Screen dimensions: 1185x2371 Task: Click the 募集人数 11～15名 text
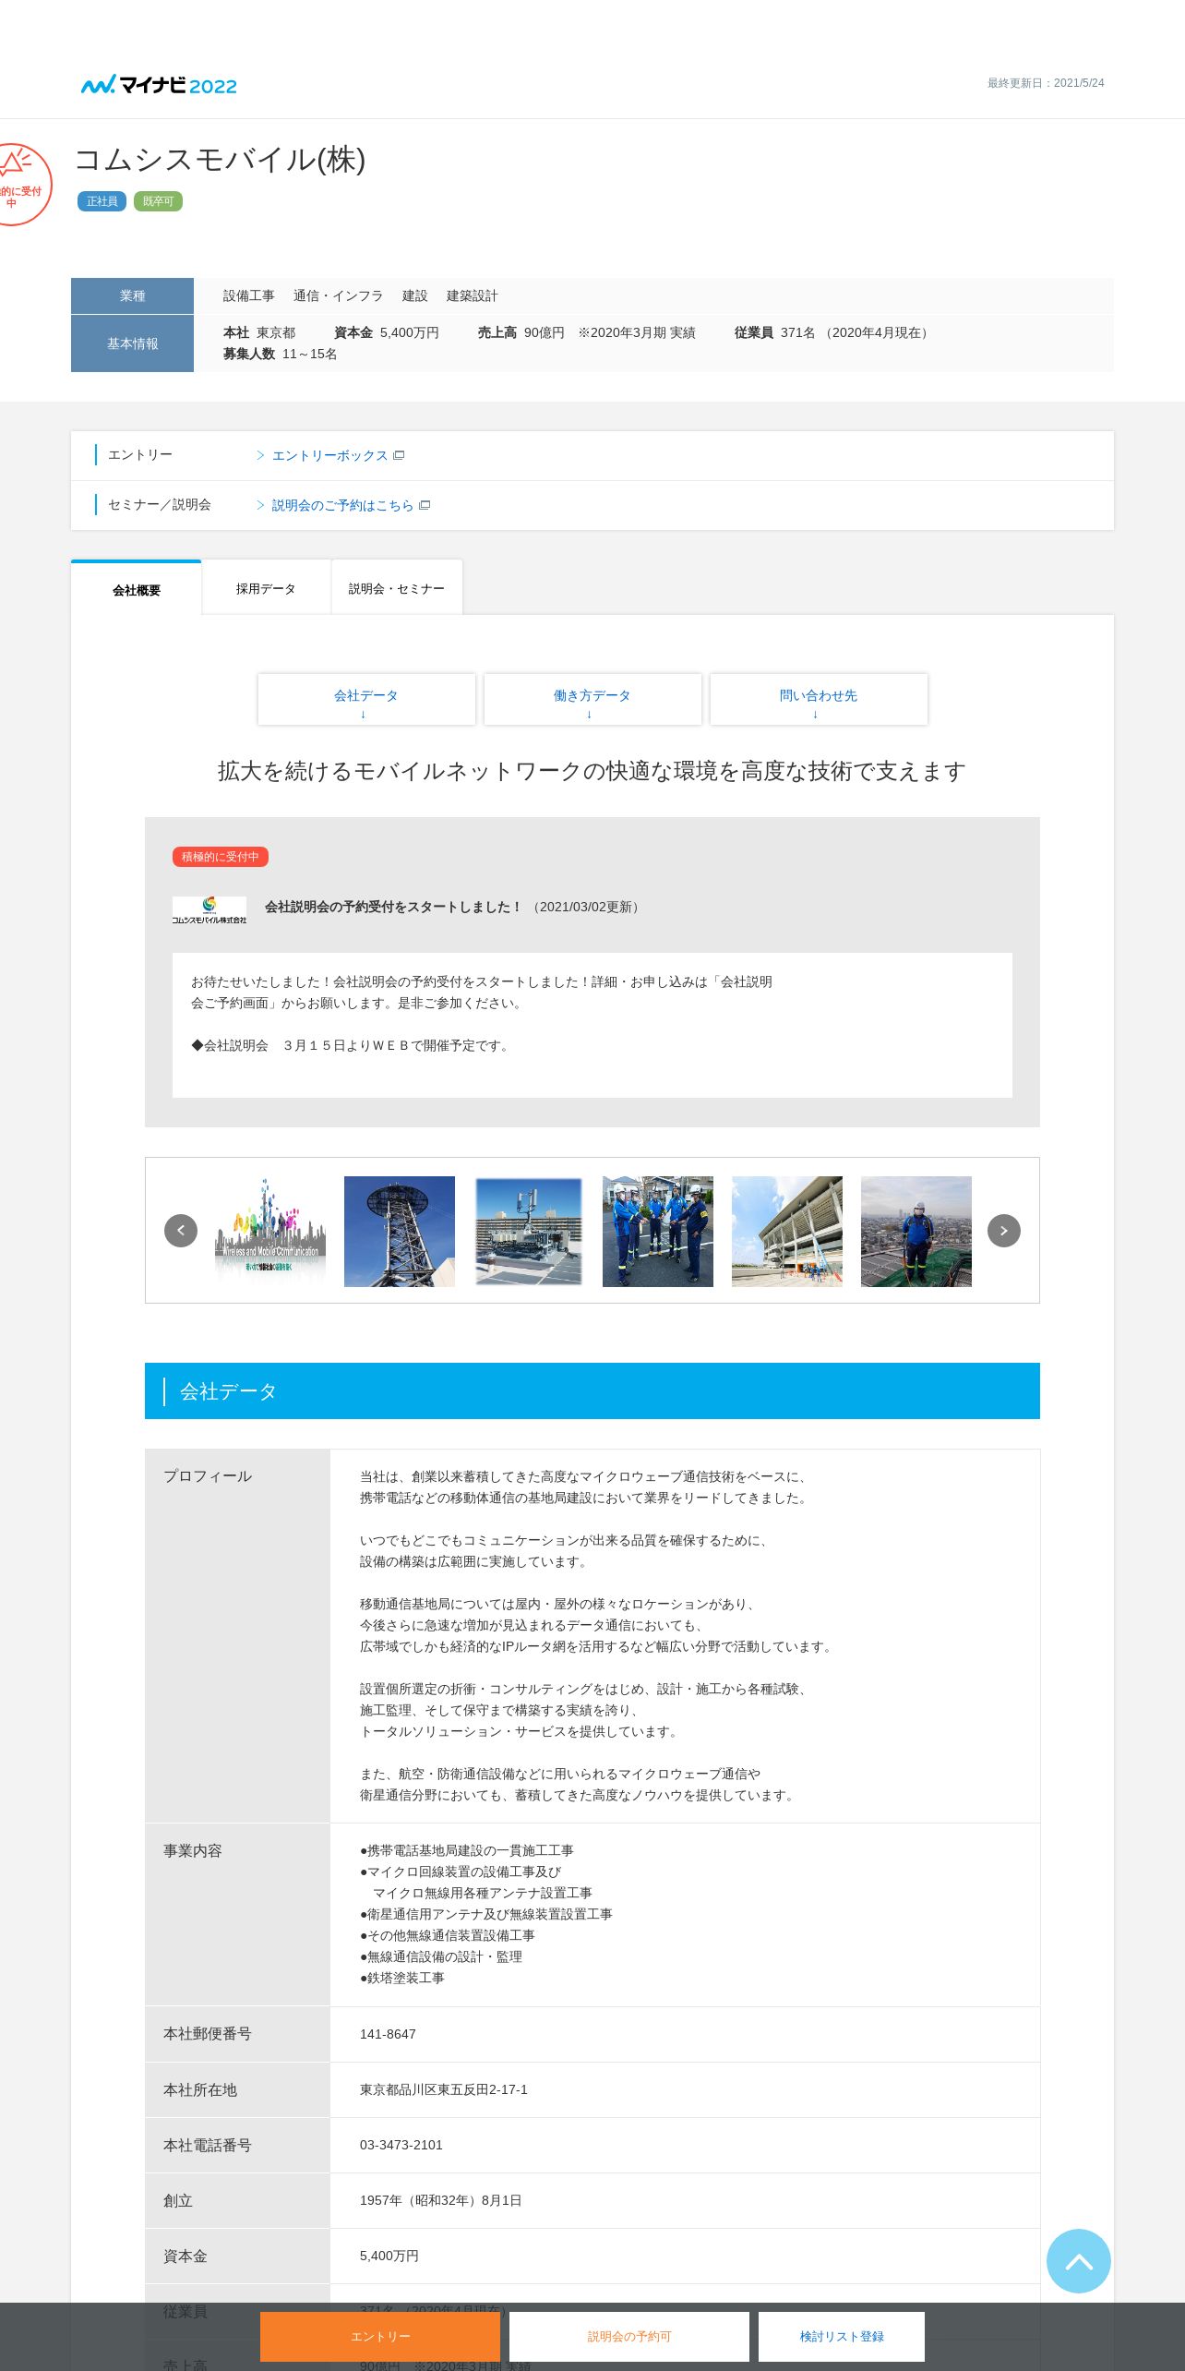(x=280, y=355)
